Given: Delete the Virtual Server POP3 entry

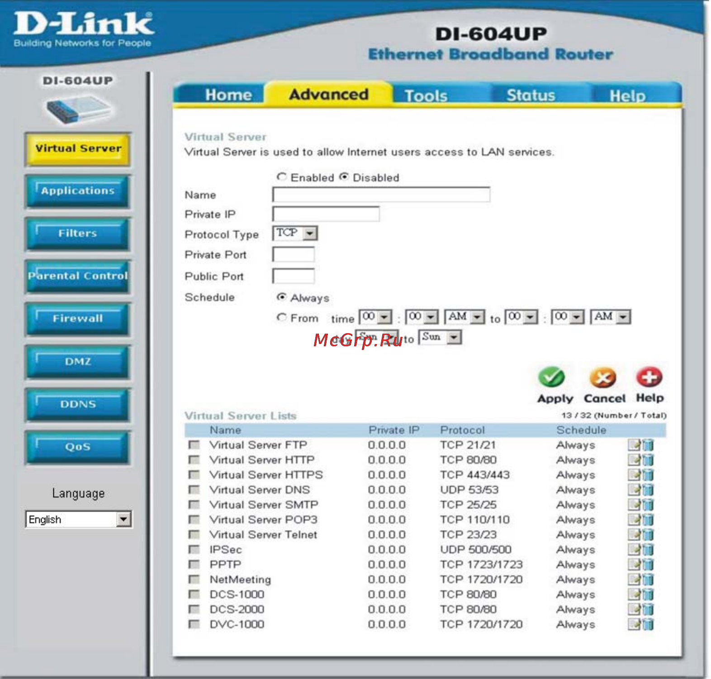Looking at the screenshot, I should pyautogui.click(x=648, y=520).
